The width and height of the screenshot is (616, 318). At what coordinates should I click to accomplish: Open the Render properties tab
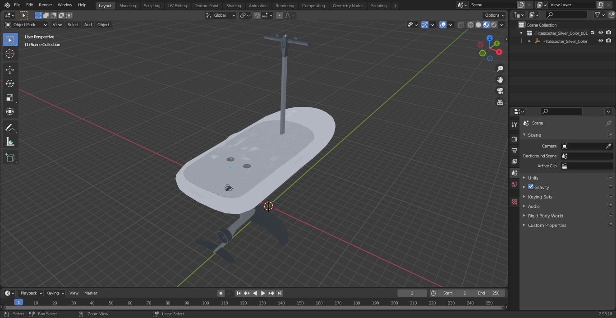coord(514,139)
